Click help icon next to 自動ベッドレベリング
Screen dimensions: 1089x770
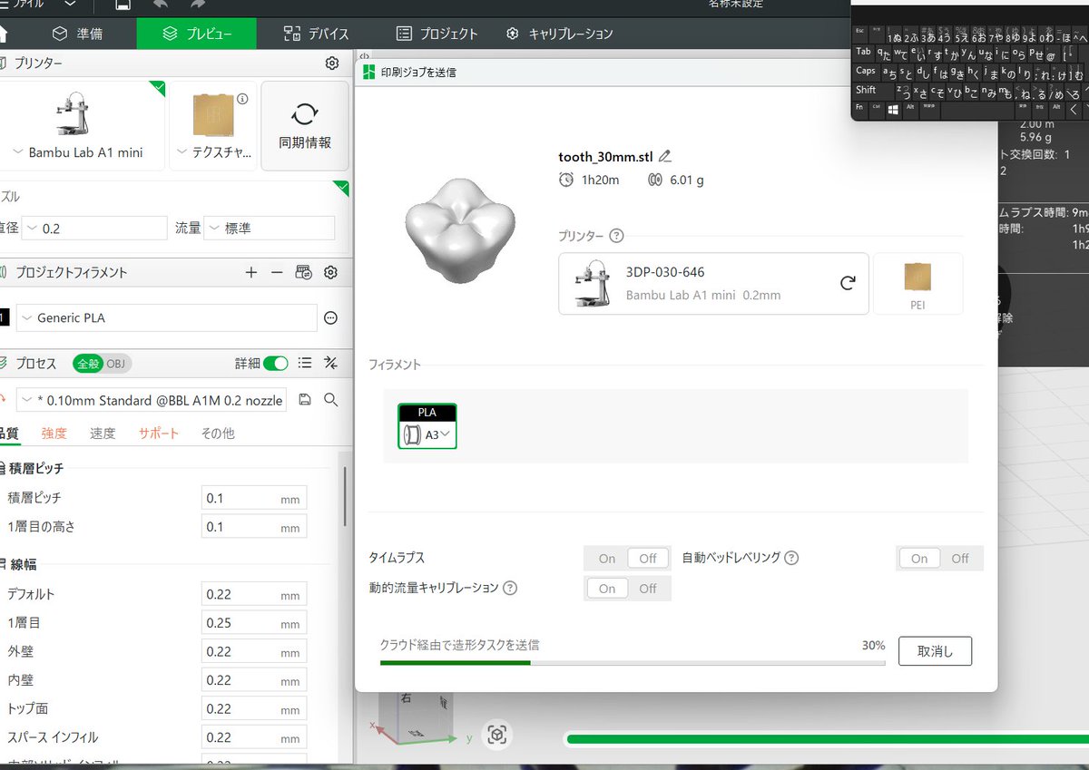click(791, 558)
